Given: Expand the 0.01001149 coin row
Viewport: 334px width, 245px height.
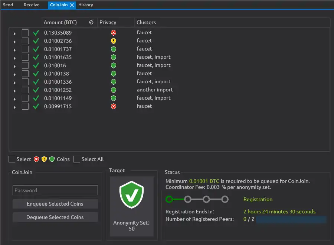Looking at the screenshot, I should tap(15, 99).
